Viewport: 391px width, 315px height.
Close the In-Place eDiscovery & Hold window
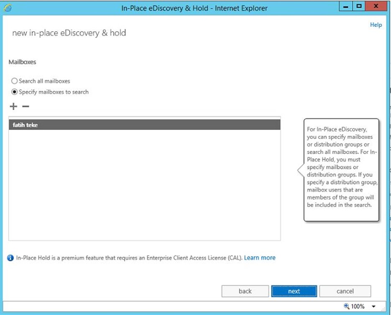[x=376, y=7]
